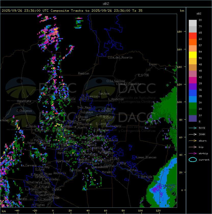Viewport: 212px width, 214px height.
Task: Click the 'L_Dormida' map label
Action: [x=145, y=177]
